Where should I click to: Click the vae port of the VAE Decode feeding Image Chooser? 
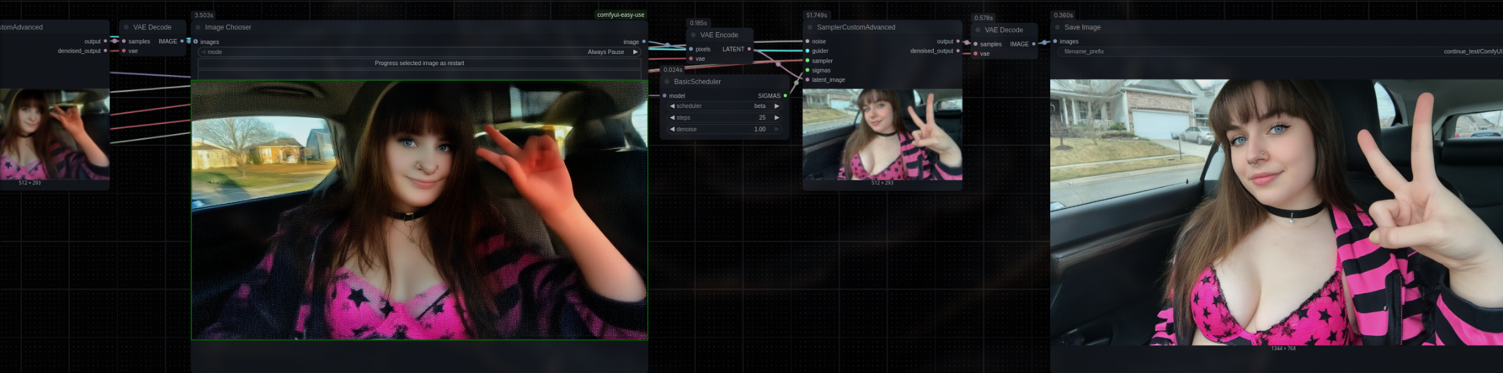tap(124, 51)
